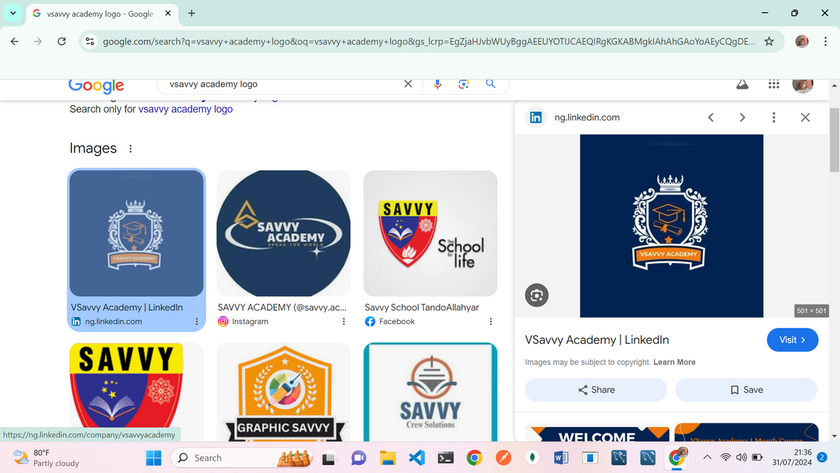The image size is (840, 473).
Task: Open Google account avatar on search page
Action: (x=803, y=85)
